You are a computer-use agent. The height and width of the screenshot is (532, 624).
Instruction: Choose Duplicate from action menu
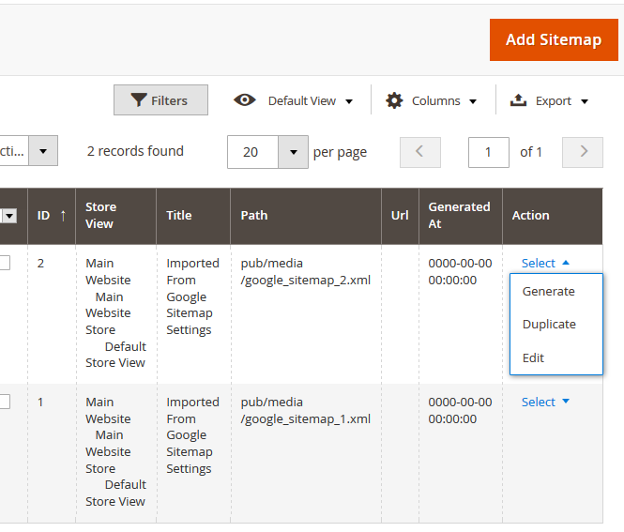pyautogui.click(x=549, y=324)
